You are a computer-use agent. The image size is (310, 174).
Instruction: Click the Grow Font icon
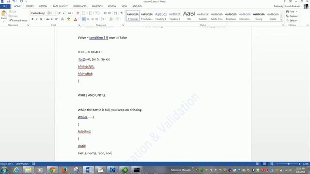tap(59, 13)
